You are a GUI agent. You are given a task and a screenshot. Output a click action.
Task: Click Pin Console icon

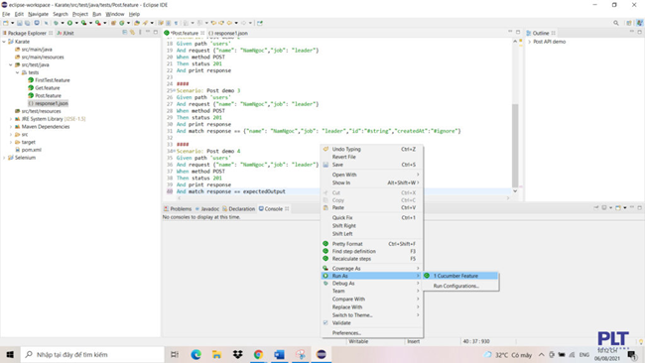click(596, 207)
